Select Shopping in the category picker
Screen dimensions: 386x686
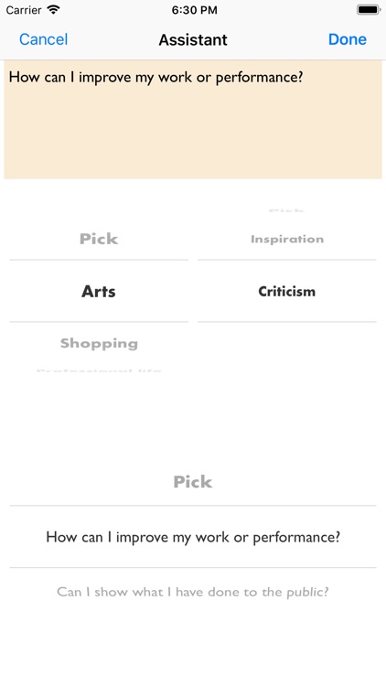pyautogui.click(x=99, y=343)
